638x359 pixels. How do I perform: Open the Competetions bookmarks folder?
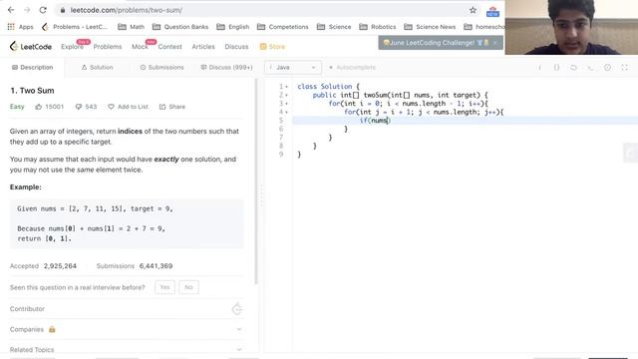click(x=283, y=27)
